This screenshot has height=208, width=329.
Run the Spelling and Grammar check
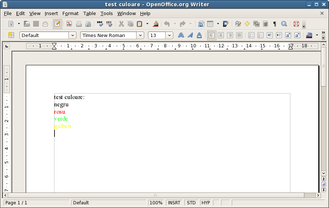100,24
